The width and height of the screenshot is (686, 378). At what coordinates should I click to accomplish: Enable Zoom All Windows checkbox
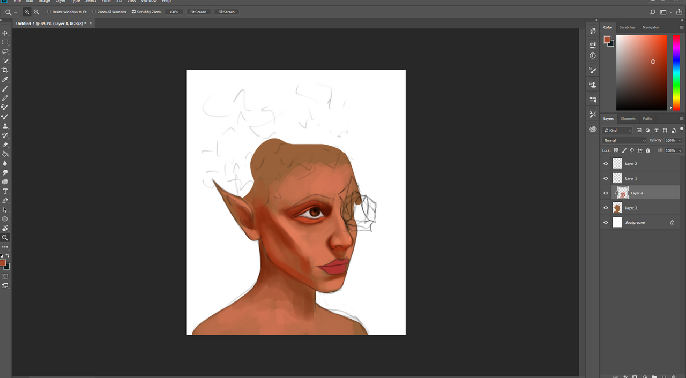[x=94, y=12]
